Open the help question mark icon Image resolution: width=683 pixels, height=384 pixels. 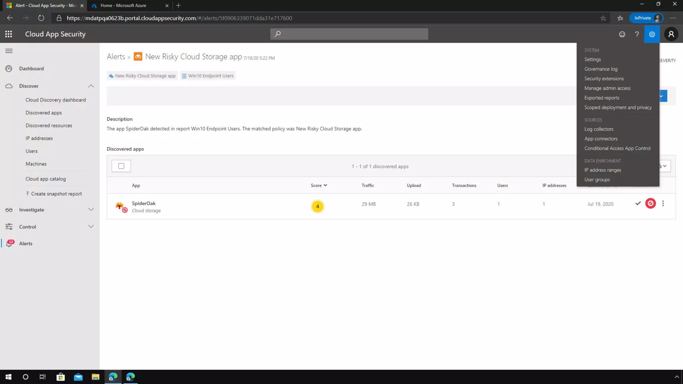click(637, 34)
